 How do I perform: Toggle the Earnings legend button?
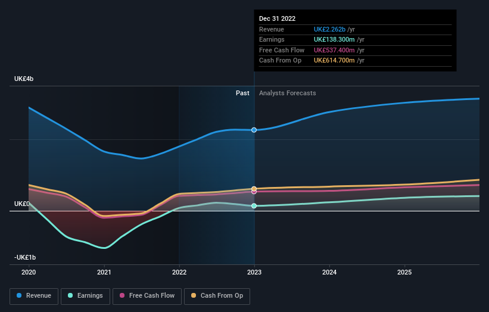85,296
